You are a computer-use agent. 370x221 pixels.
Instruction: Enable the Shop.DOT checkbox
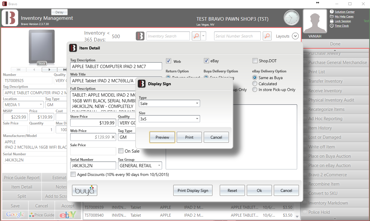click(x=255, y=61)
